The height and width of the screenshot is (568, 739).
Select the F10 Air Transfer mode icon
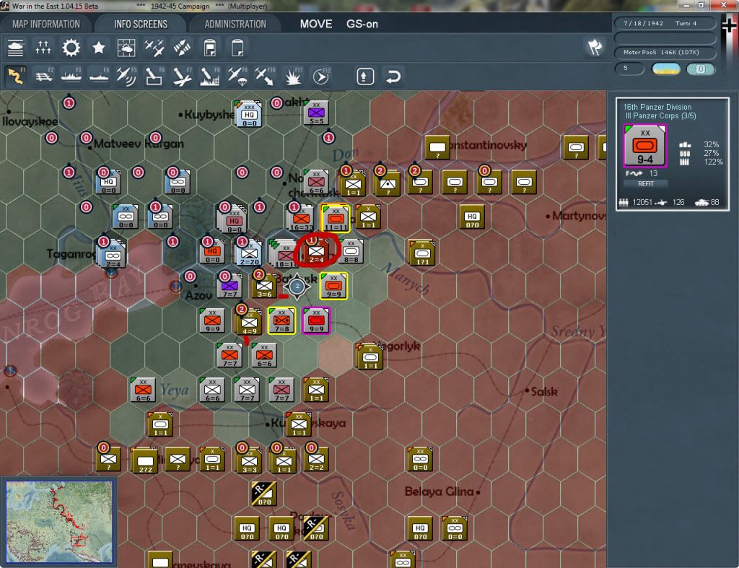[265, 76]
